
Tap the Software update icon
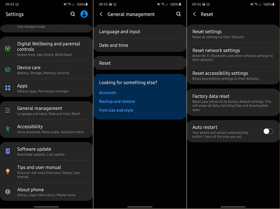click(8, 151)
